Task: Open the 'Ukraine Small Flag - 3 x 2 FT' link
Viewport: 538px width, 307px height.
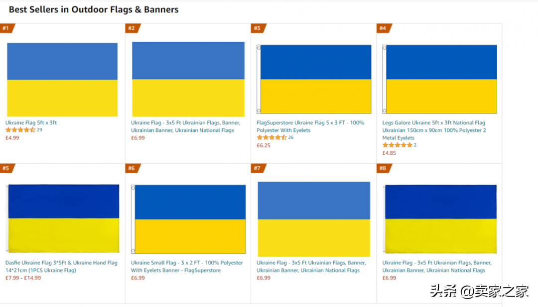Action: click(187, 267)
